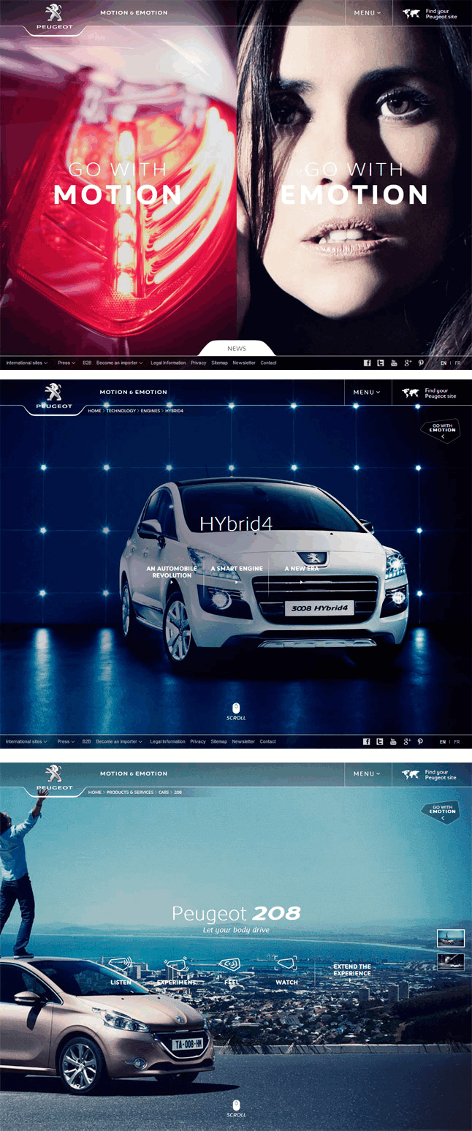This screenshot has height=1131, width=472.
Task: Open MENU dropdown on 208 page
Action: [x=367, y=774]
